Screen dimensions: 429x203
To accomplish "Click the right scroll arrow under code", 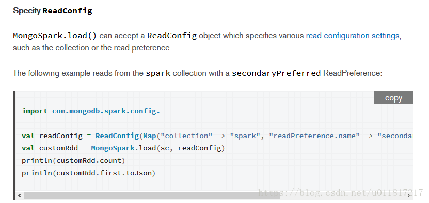I will tap(409, 195).
